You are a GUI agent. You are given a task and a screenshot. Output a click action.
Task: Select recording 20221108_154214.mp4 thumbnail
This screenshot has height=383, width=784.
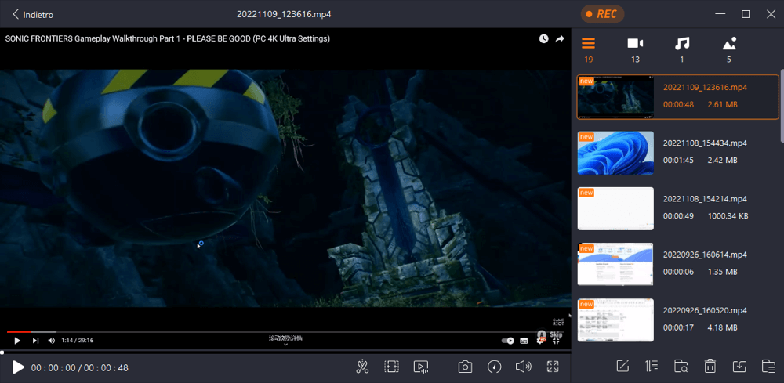pyautogui.click(x=615, y=208)
